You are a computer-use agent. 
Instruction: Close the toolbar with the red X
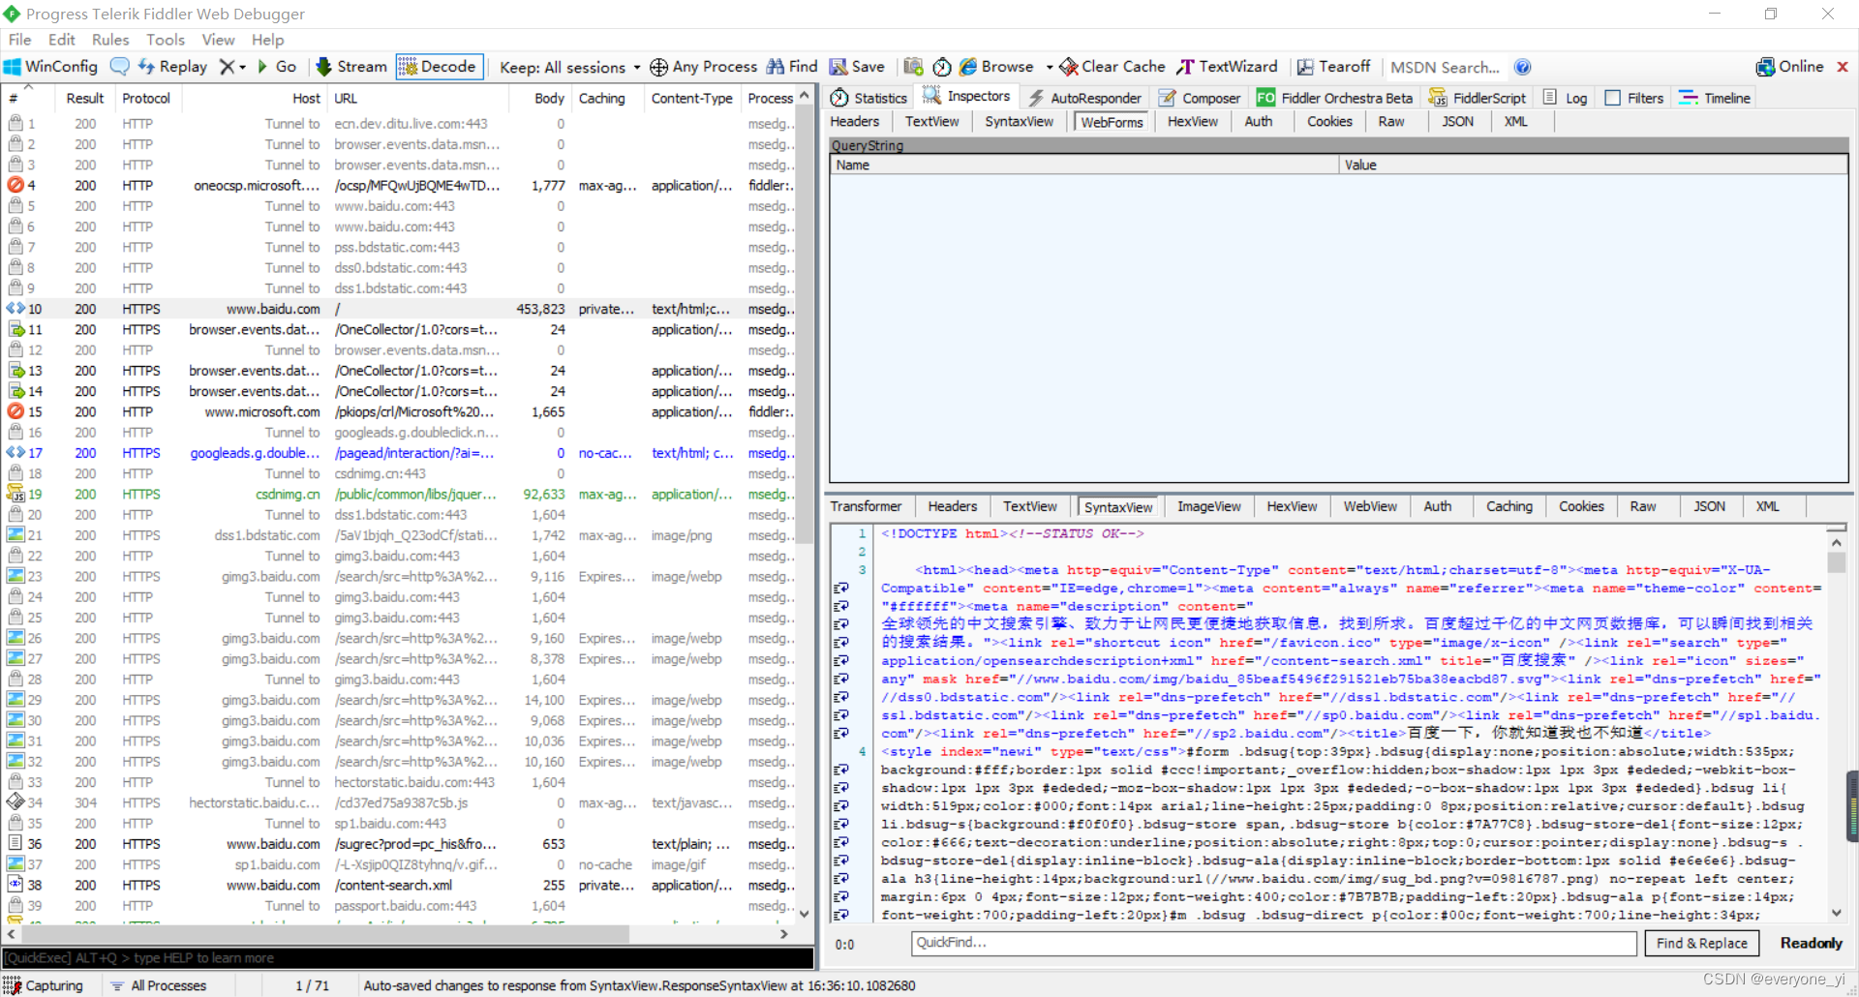click(x=1843, y=67)
